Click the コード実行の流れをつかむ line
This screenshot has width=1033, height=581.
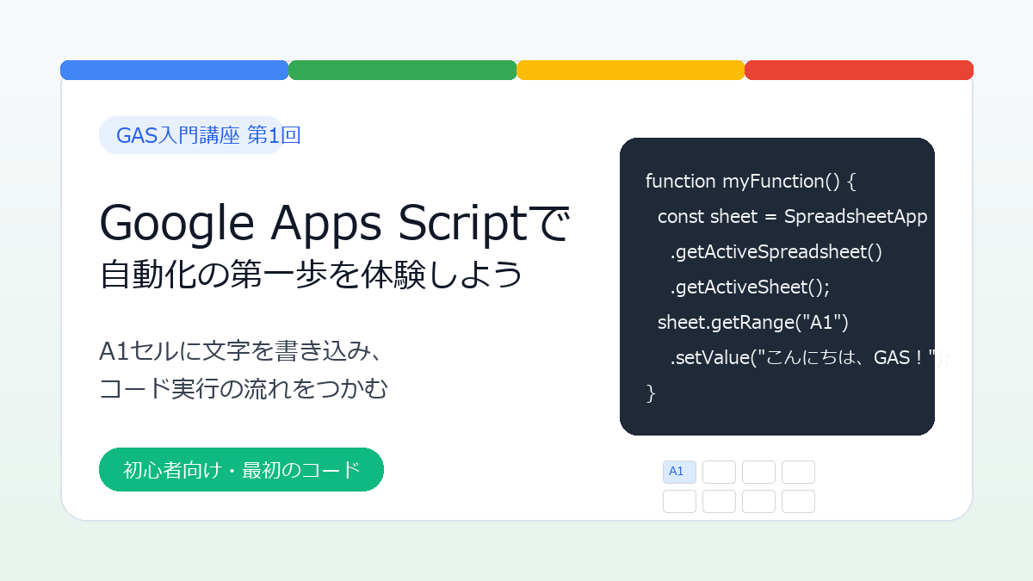(244, 389)
